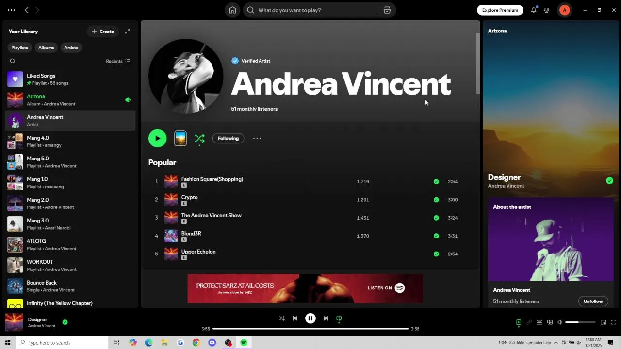This screenshot has width=621, height=349.
Task: Pause playback
Action: 310,318
